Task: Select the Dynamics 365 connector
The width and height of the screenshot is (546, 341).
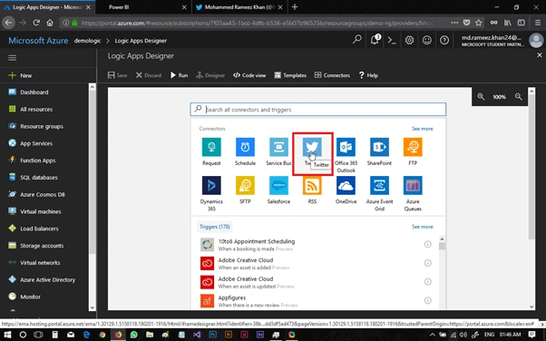Action: (x=211, y=185)
